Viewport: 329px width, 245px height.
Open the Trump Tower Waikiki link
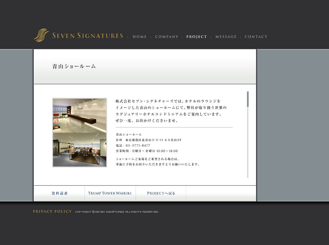coord(110,193)
